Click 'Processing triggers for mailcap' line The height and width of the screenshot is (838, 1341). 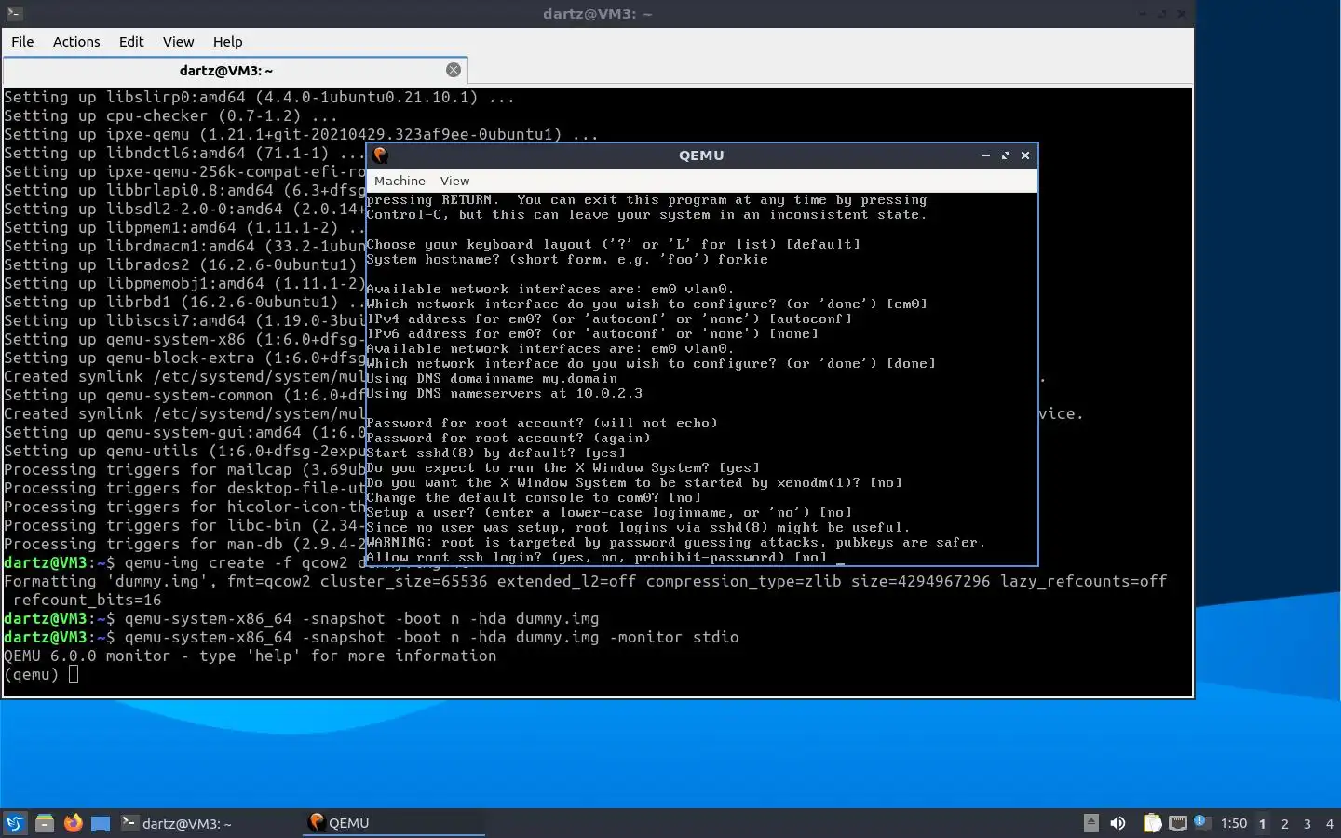(x=184, y=469)
